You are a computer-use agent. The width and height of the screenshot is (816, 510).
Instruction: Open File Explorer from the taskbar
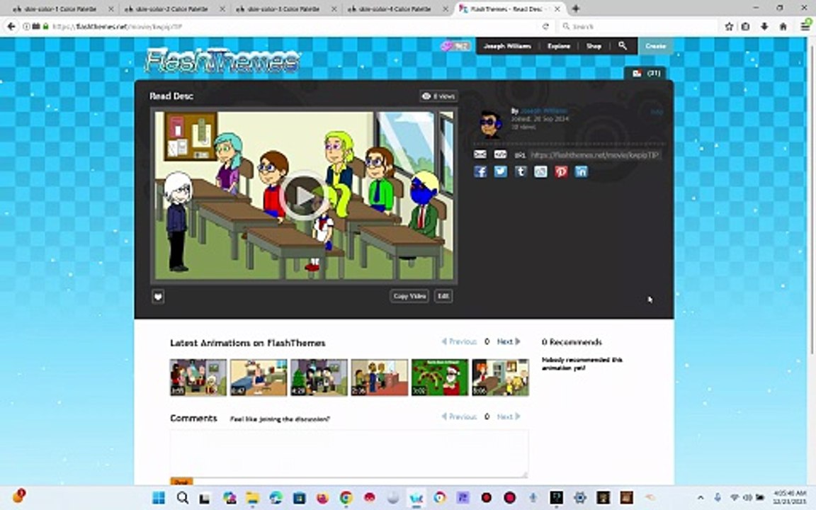[252, 497]
